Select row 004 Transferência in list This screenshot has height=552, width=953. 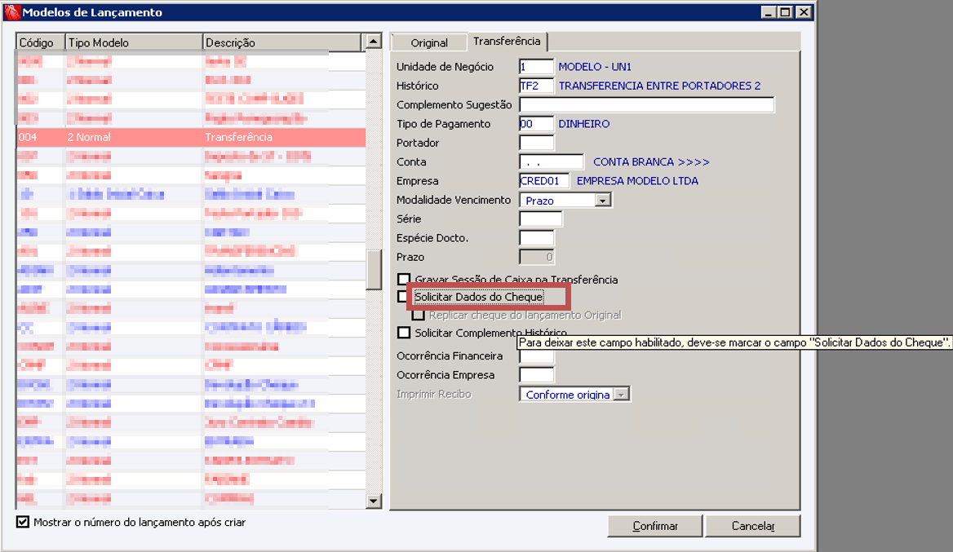point(191,137)
